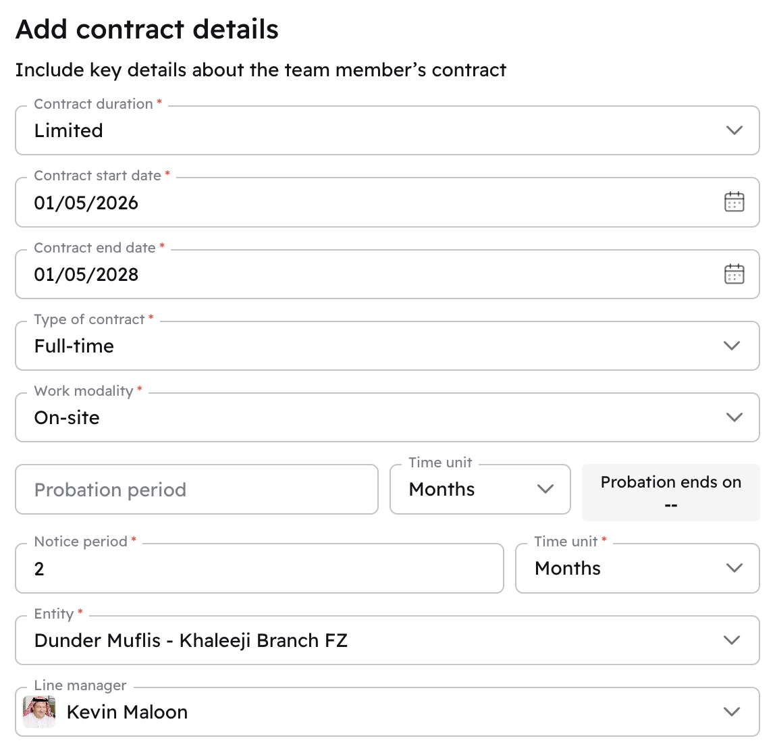Click the Probation ends on info box
Image resolution: width=775 pixels, height=755 pixels.
point(670,492)
